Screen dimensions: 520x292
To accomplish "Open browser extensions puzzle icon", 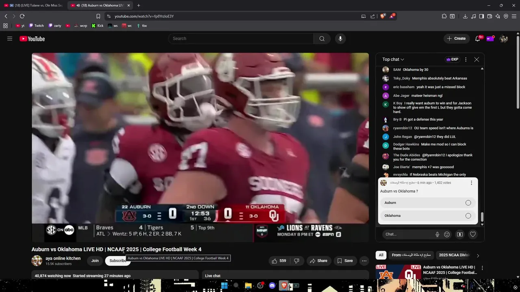I will click(x=444, y=16).
